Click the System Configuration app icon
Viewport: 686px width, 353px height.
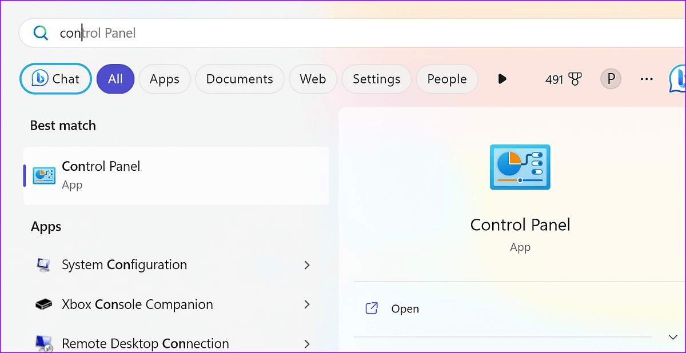coord(43,265)
